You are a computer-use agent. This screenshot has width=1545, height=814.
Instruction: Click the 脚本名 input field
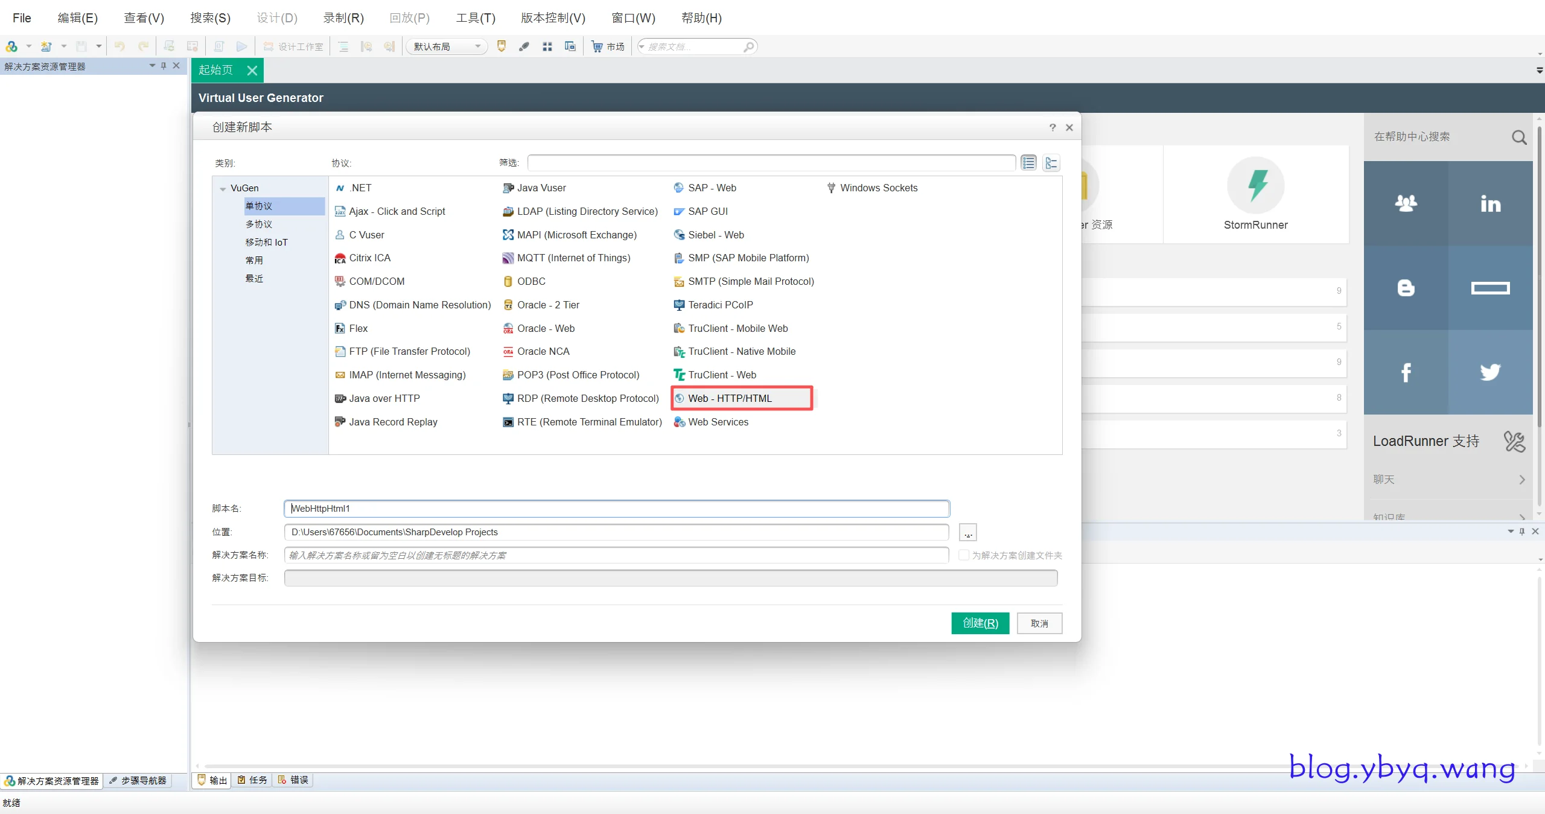pos(616,509)
